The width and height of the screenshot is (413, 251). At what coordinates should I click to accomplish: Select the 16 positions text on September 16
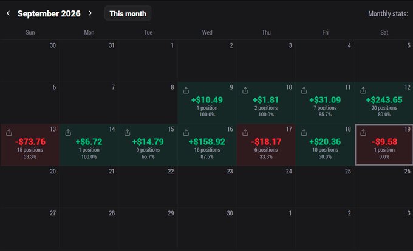(207, 150)
